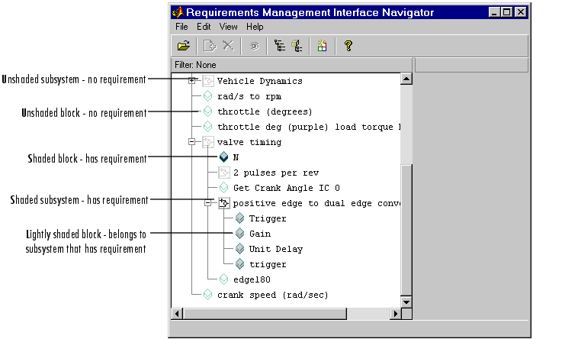Click the eye view toolbar icon
578x339 pixels.
click(x=254, y=46)
